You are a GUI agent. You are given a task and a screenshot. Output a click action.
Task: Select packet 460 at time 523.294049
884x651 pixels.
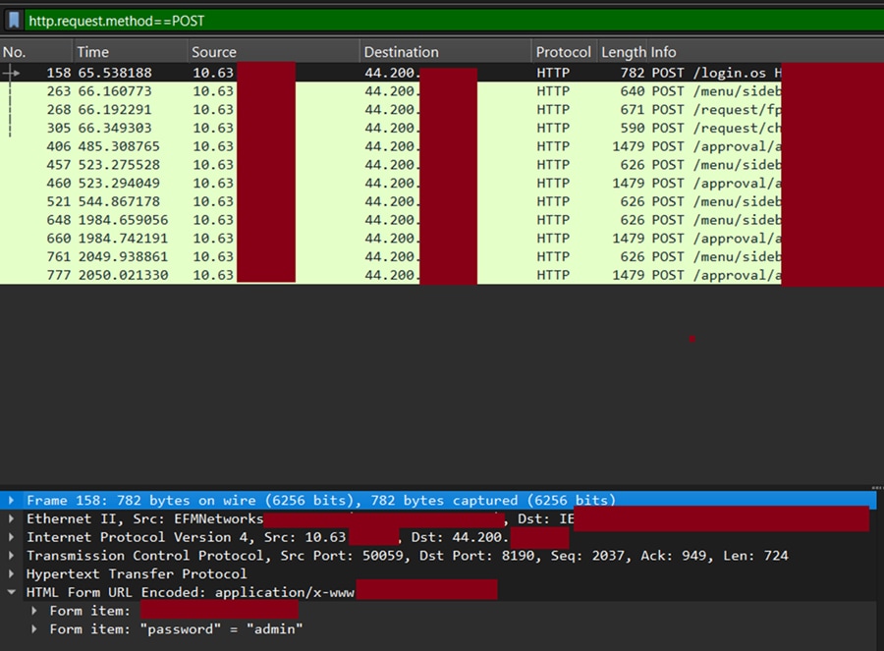442,184
